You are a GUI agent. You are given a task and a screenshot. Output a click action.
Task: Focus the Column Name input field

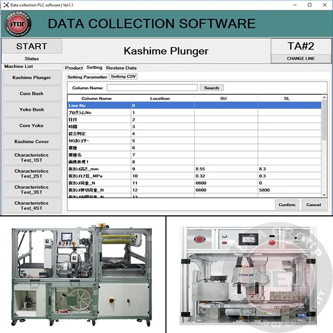152,88
